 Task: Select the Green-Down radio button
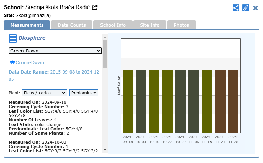13,62
